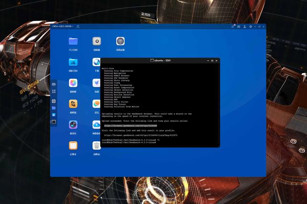Expand the Z4Pro device name dropdown
Viewport: 307px width, 204px height.
[63, 26]
